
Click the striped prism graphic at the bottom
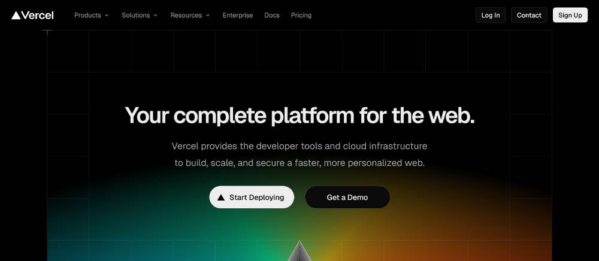pos(299,251)
